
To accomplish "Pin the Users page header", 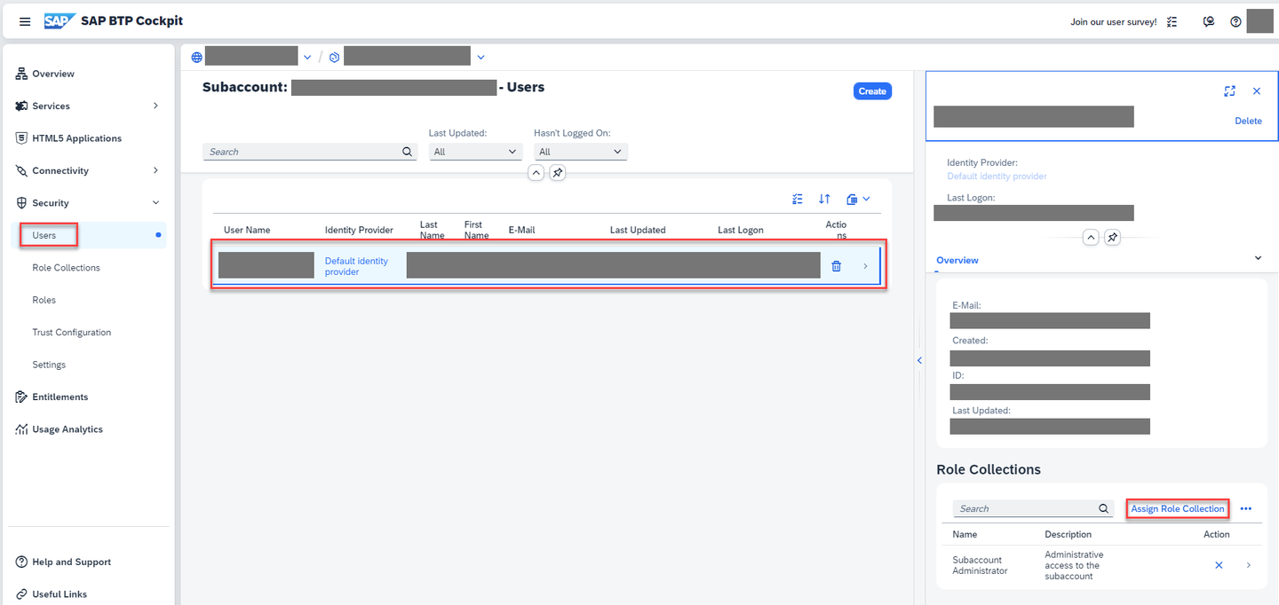I will (557, 173).
